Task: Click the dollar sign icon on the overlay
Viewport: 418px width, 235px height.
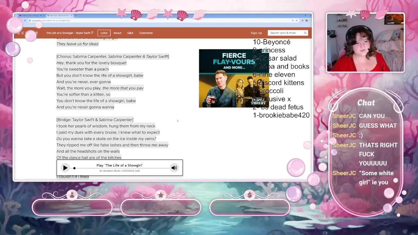Action: 249,195
